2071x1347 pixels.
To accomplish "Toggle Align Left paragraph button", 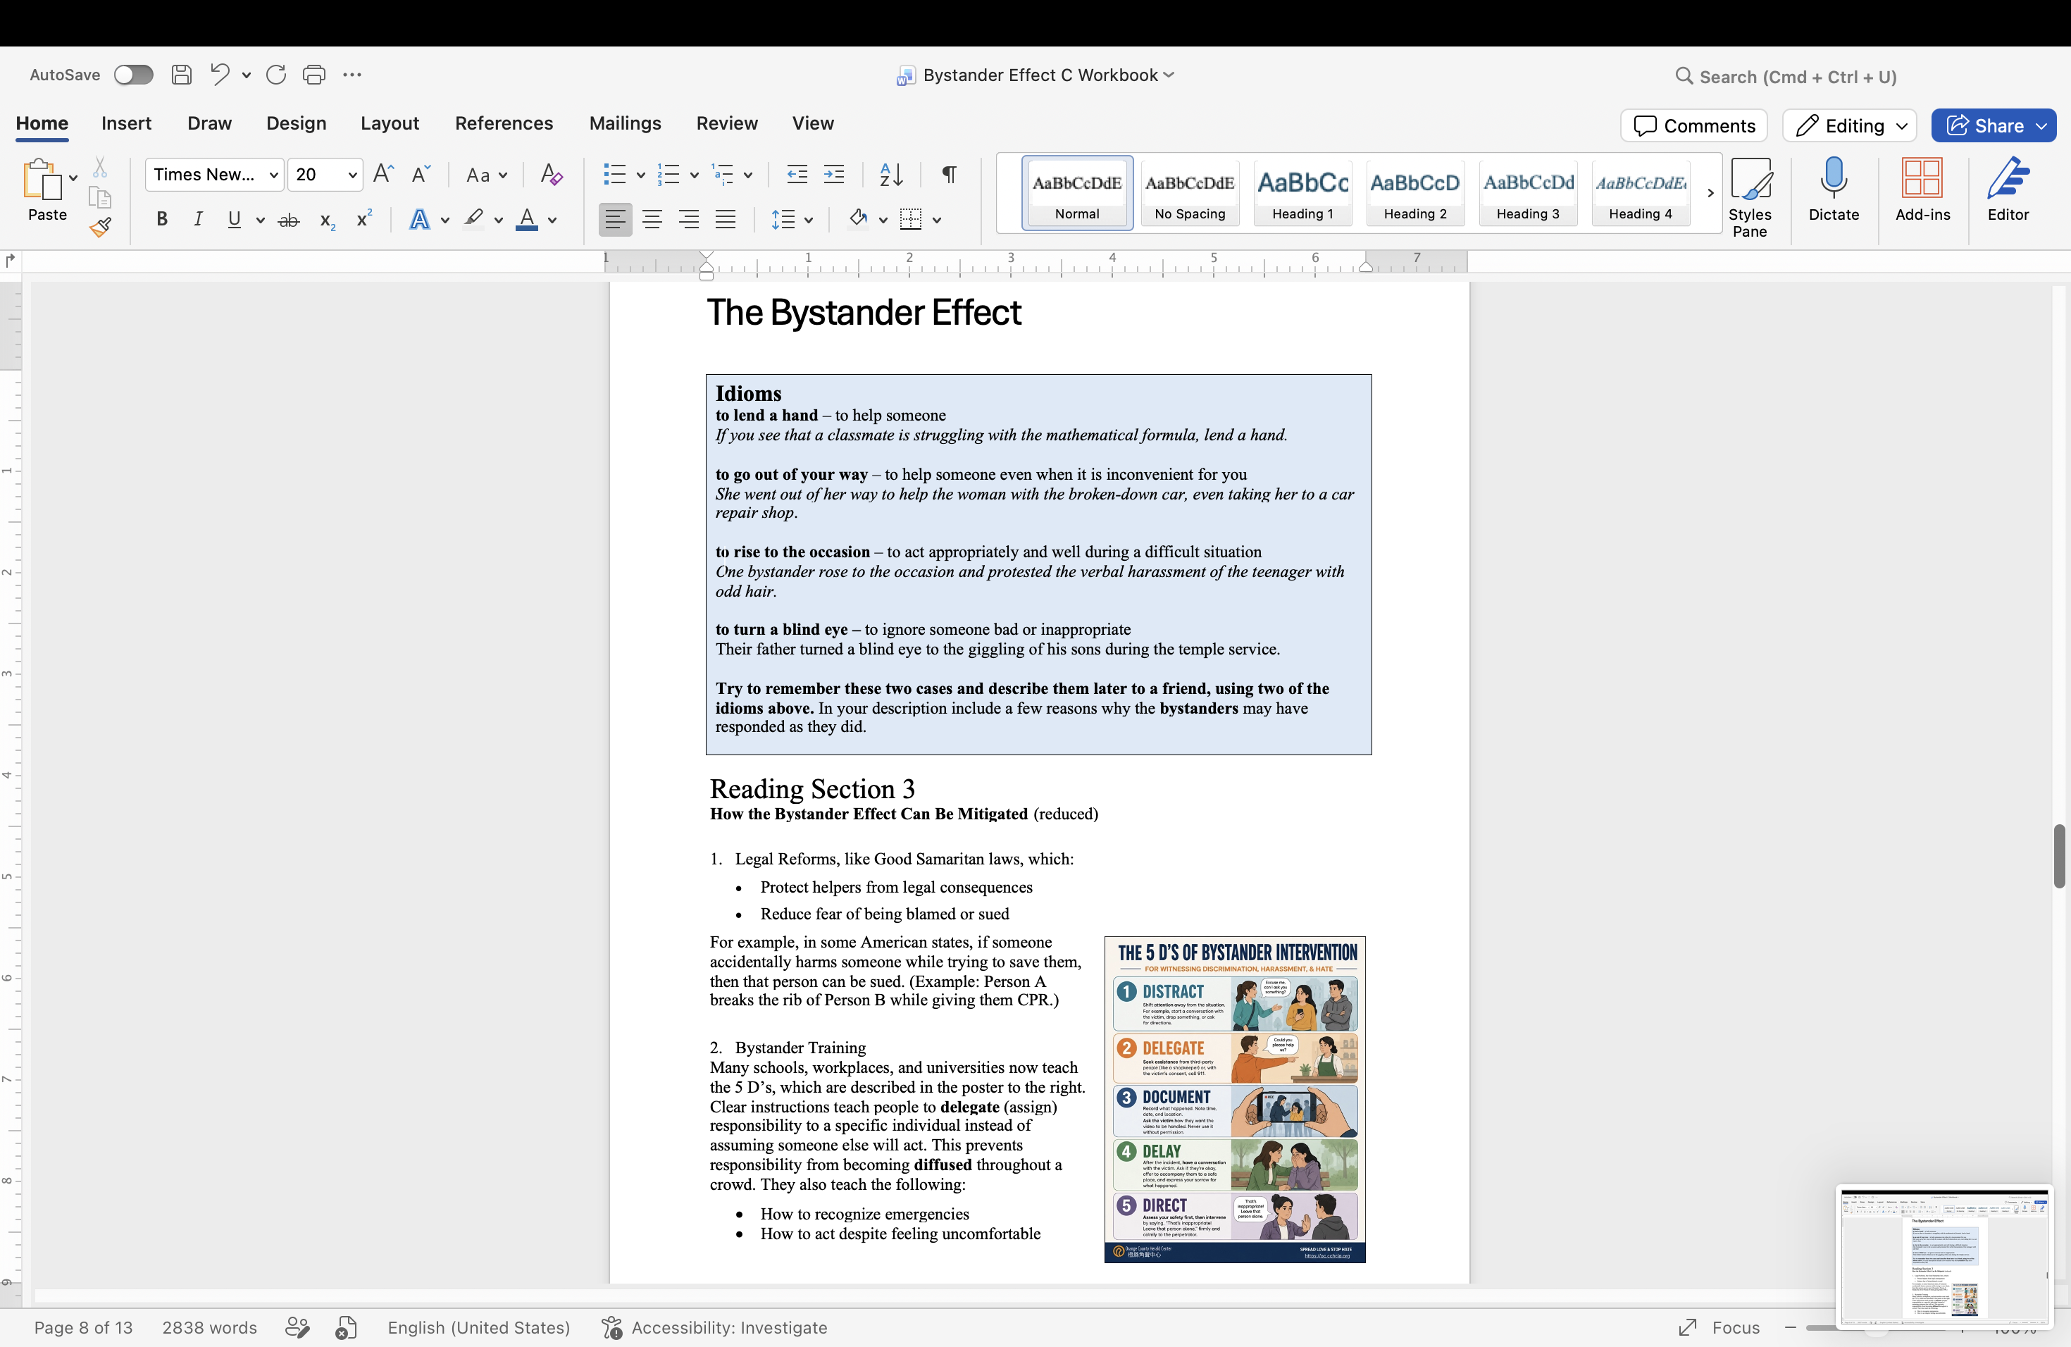I will tap(615, 219).
